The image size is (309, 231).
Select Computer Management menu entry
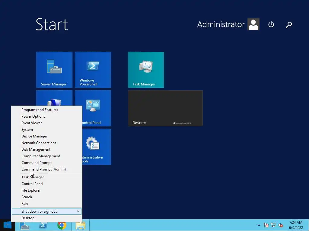47,156
